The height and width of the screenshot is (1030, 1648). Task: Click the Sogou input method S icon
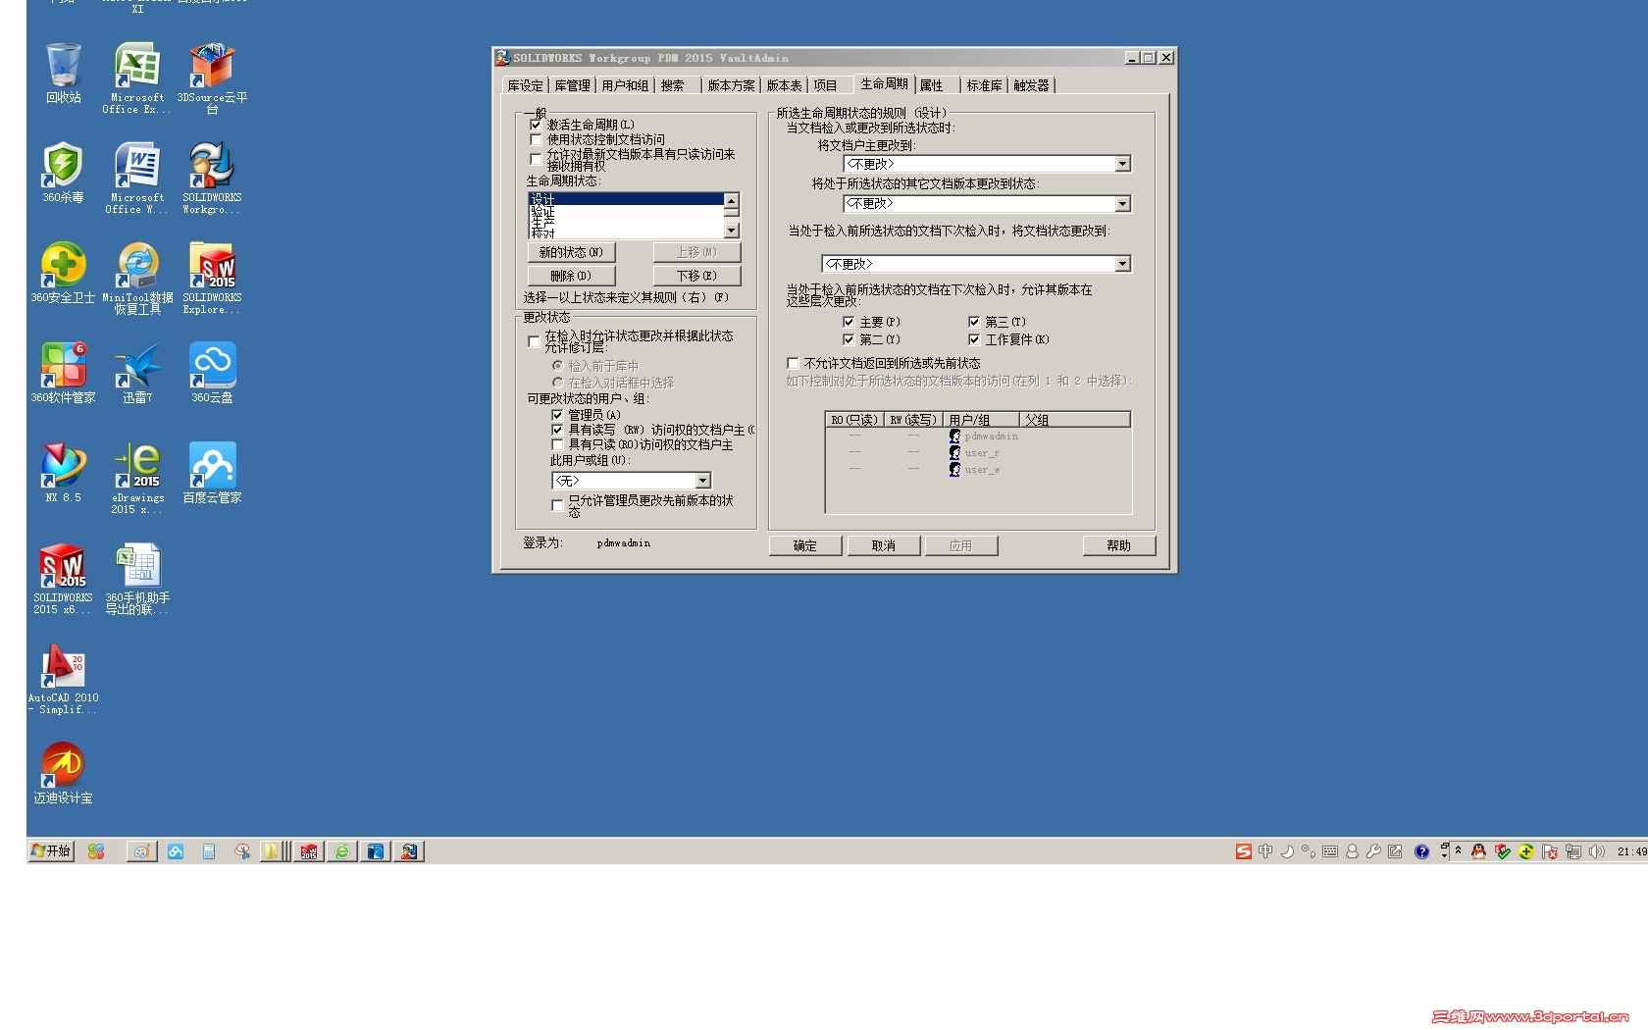(1243, 851)
